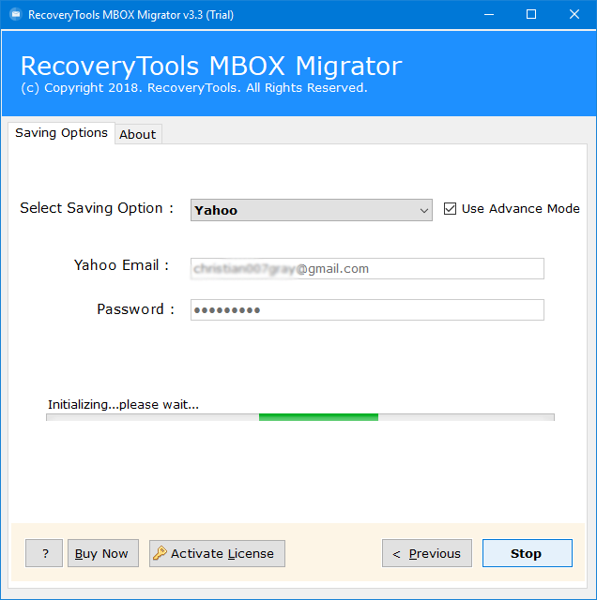The width and height of the screenshot is (597, 600).
Task: Click the Copyright 2018 RecoveryTools text
Action: (x=194, y=88)
